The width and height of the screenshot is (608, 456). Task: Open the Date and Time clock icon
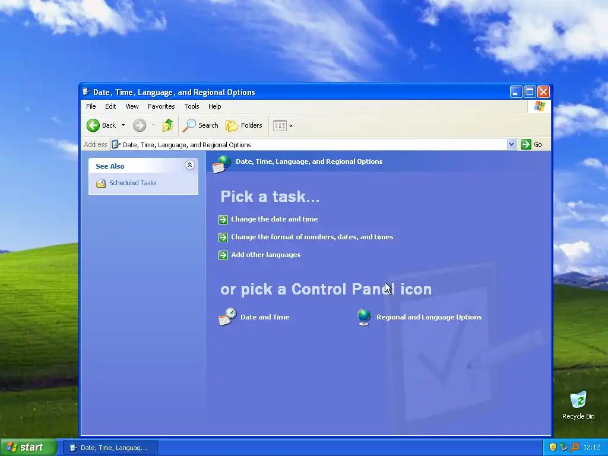point(227,317)
